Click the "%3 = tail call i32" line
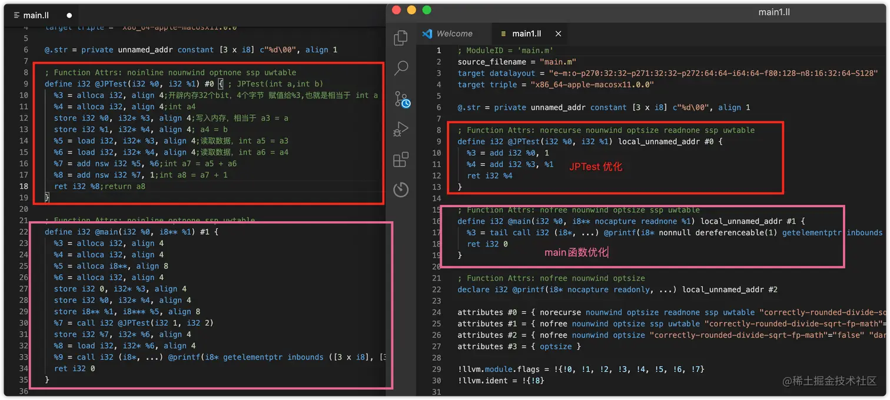Image resolution: width=890 pixels, height=400 pixels. [x=675, y=232]
